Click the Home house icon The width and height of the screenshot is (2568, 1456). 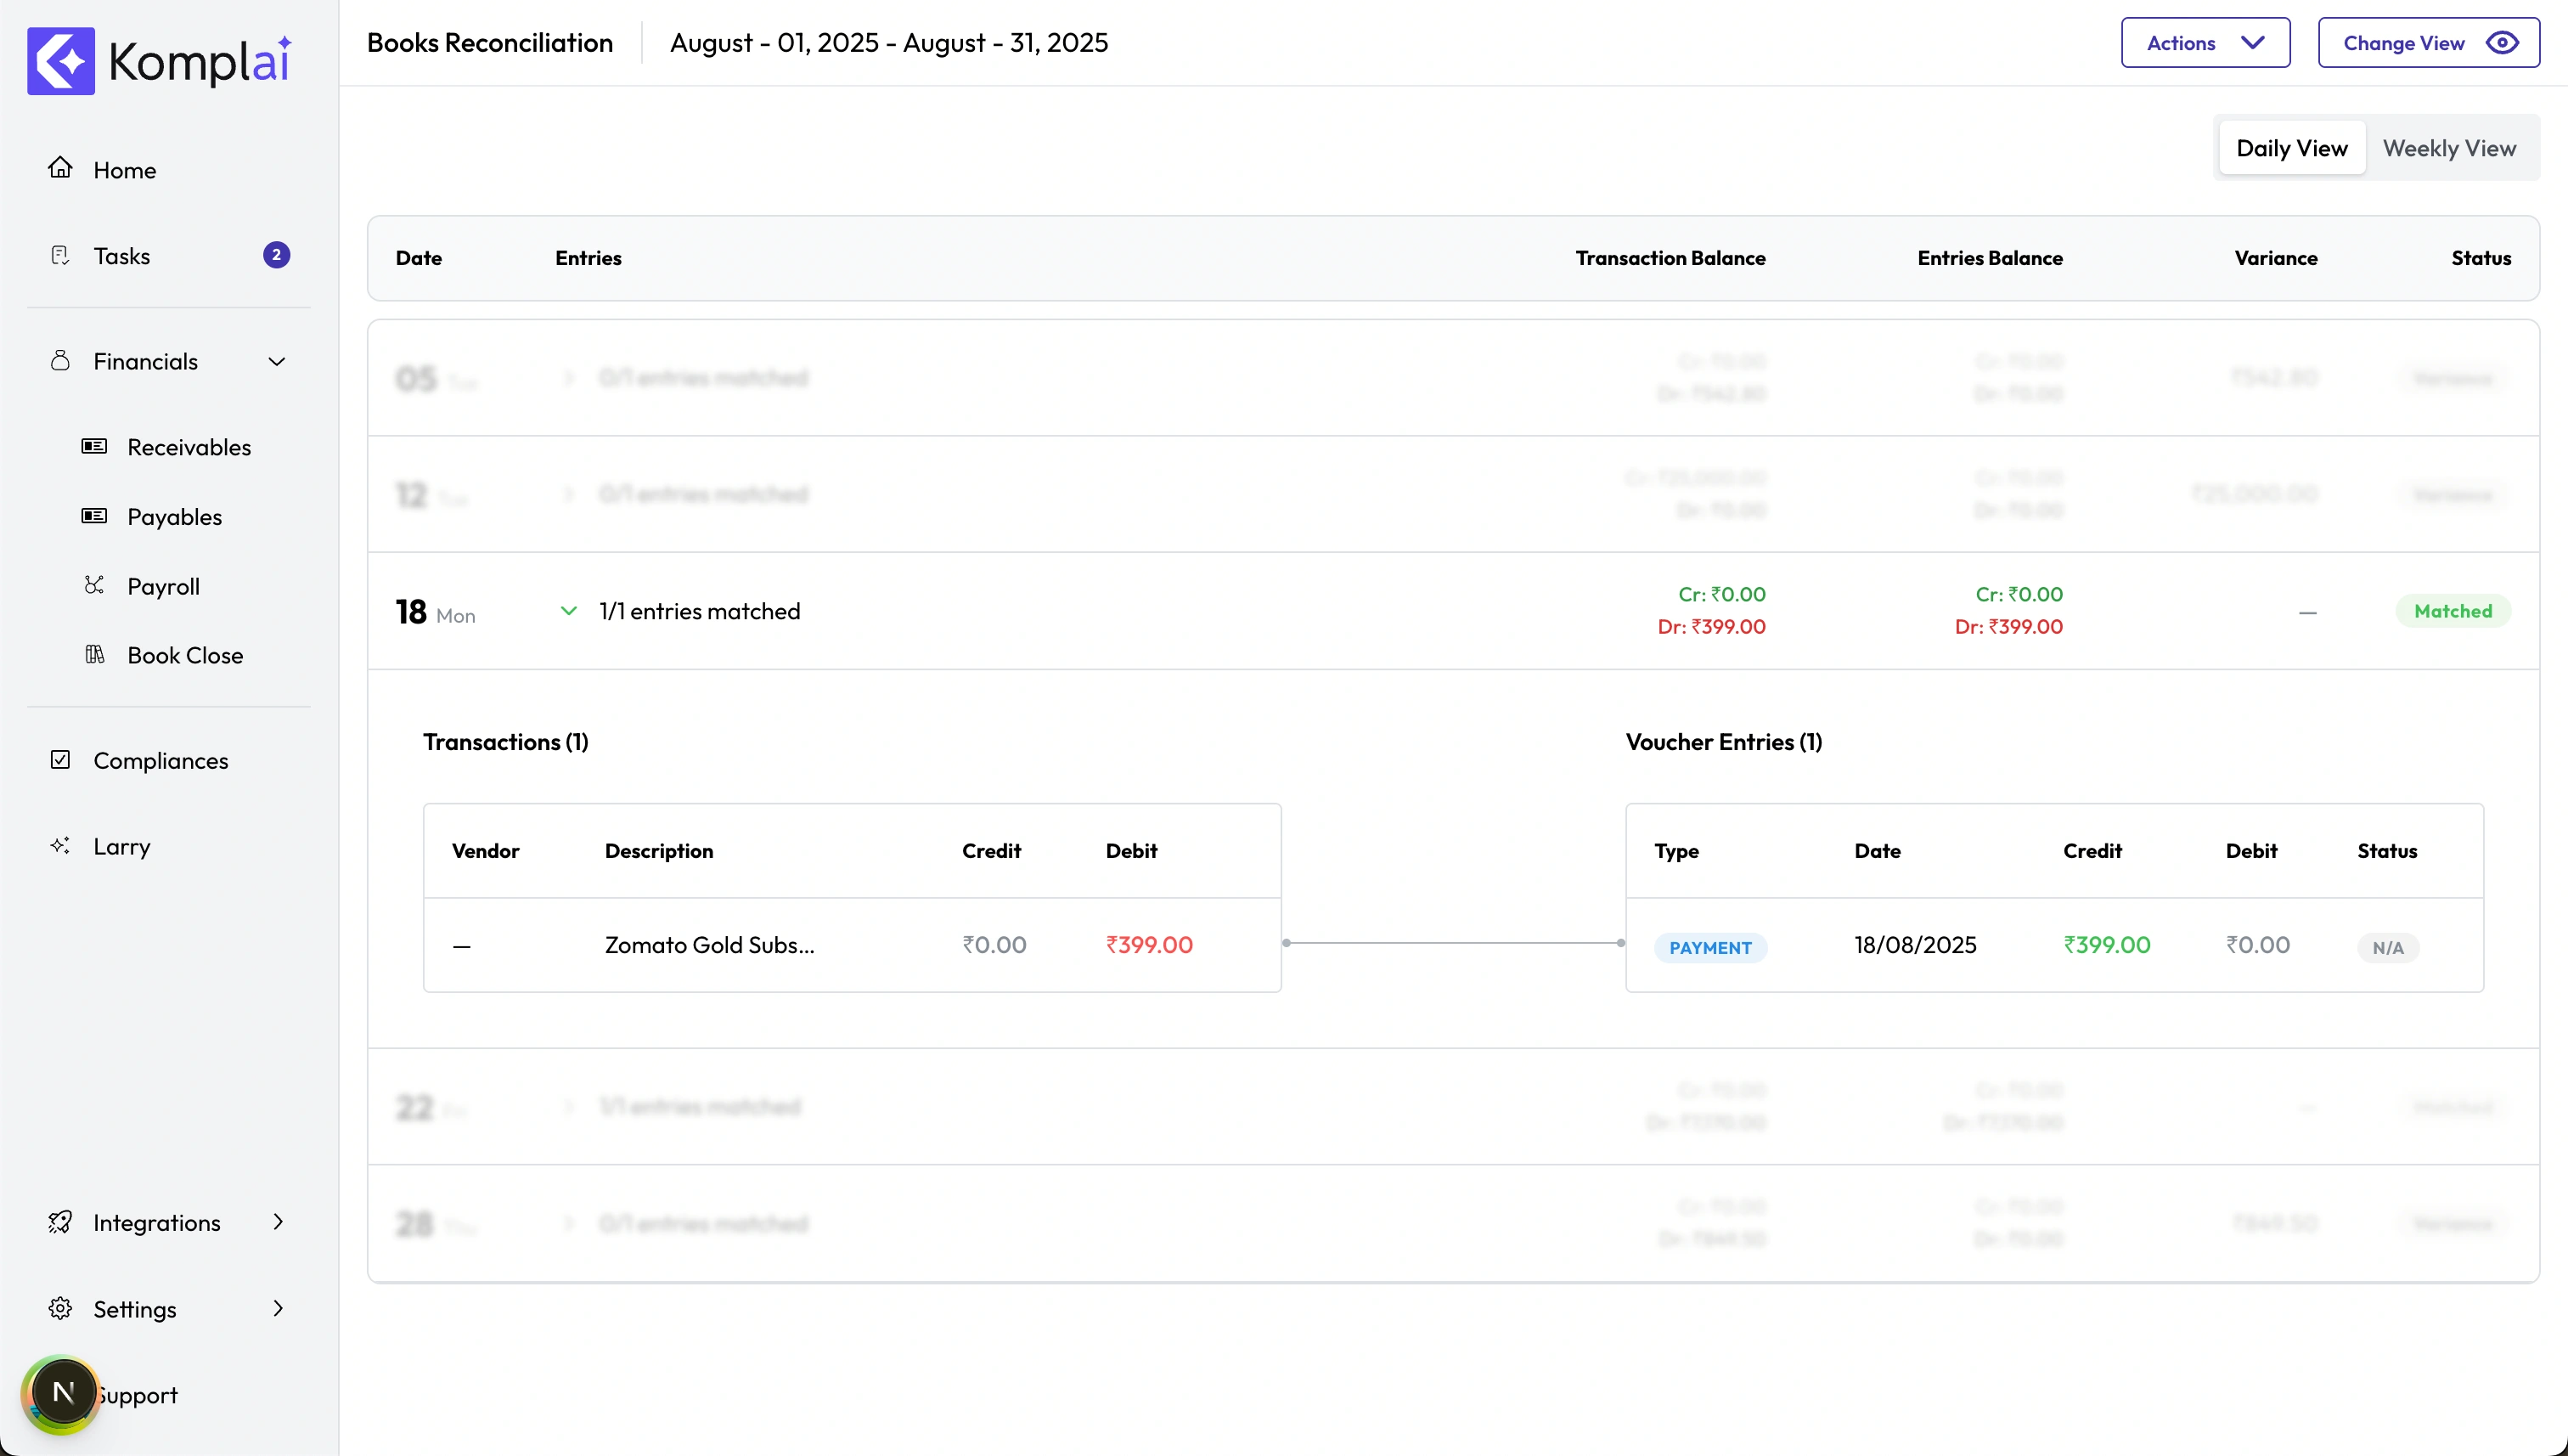(60, 168)
